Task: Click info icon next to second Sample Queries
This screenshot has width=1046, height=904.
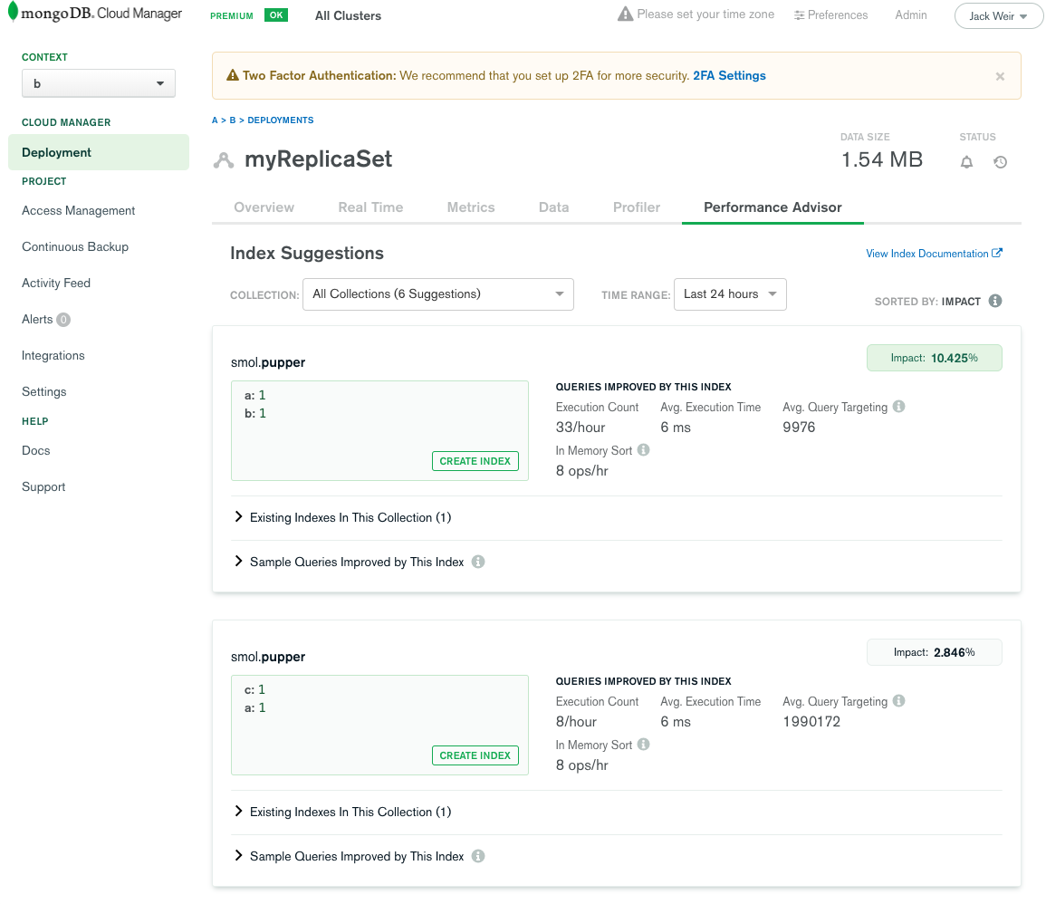Action: tap(478, 856)
